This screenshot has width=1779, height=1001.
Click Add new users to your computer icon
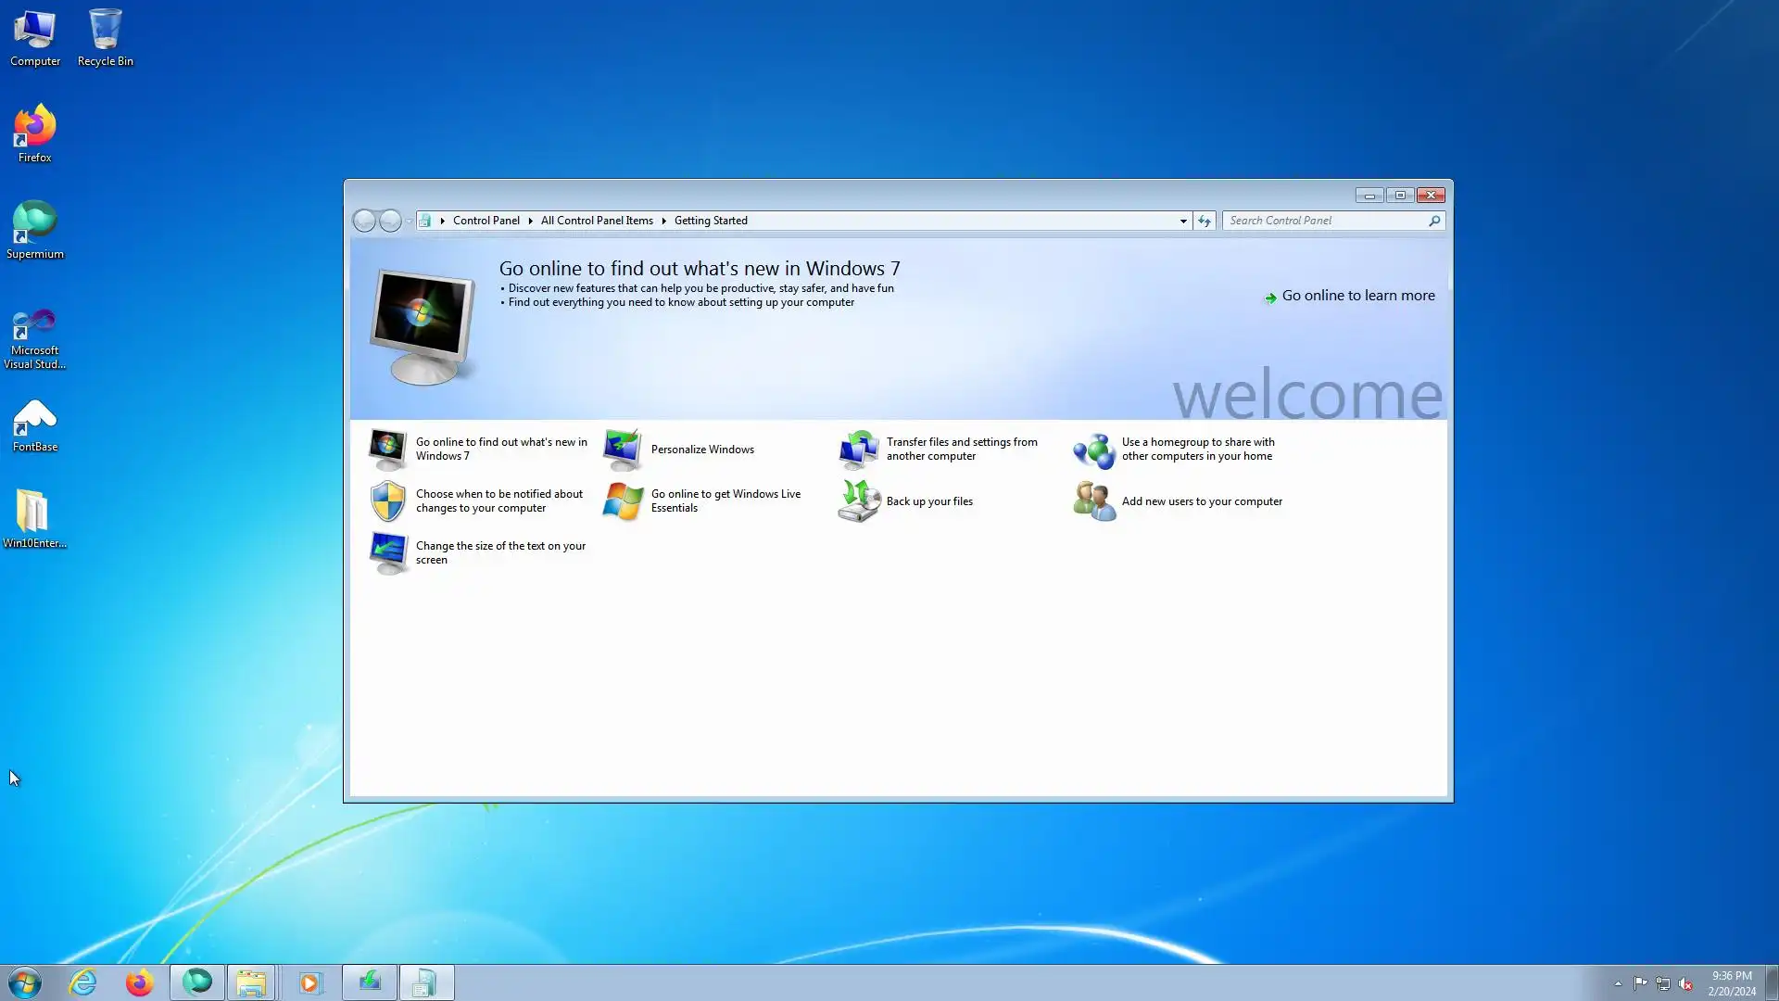[1093, 501]
